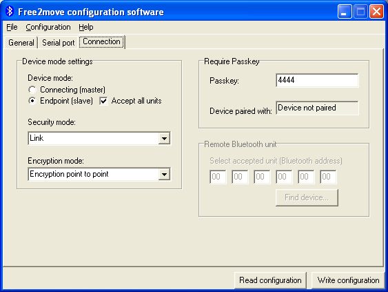Open the Security mode dropdown arrow

(164, 138)
